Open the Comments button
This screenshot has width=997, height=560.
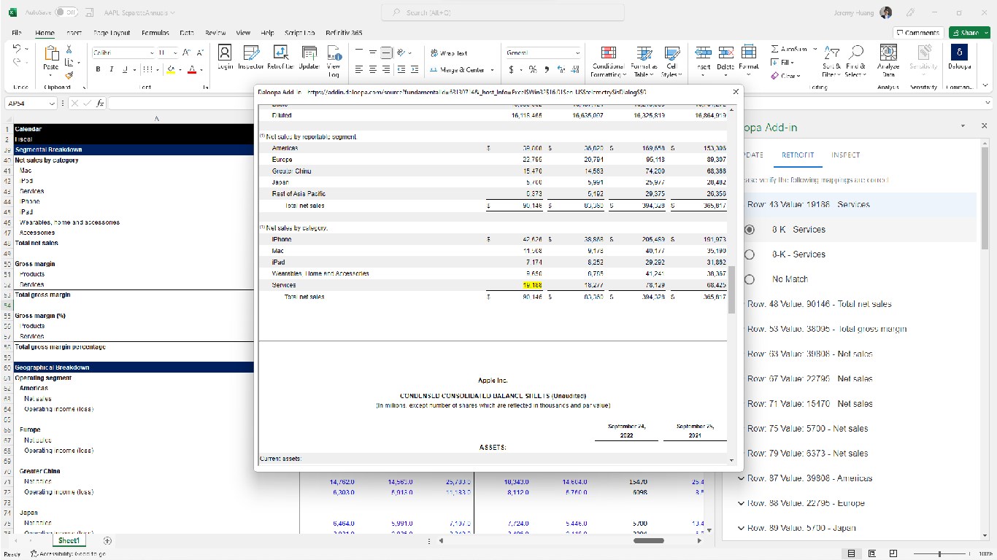tap(917, 33)
